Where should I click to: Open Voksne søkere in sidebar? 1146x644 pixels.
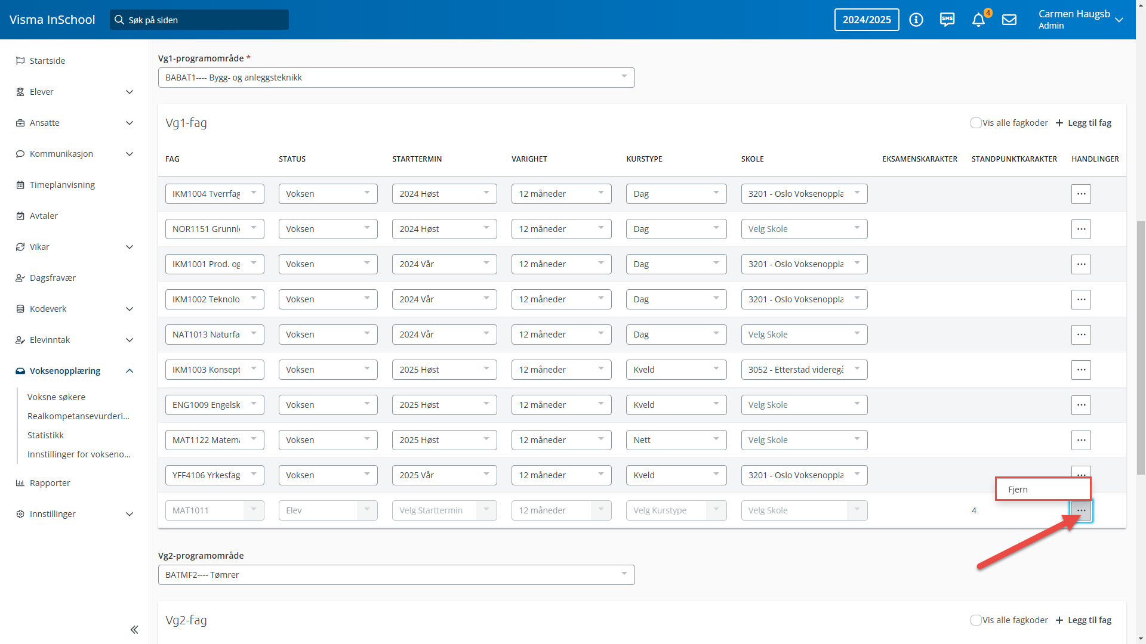[x=56, y=397]
